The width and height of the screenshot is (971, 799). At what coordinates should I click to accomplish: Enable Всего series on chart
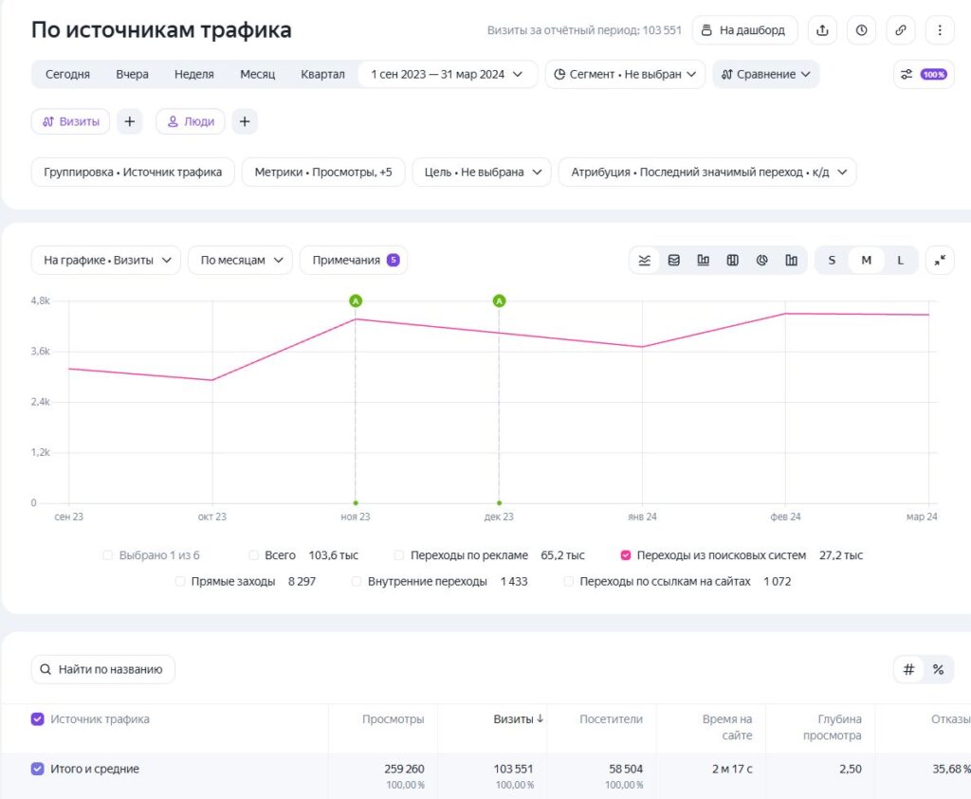253,555
